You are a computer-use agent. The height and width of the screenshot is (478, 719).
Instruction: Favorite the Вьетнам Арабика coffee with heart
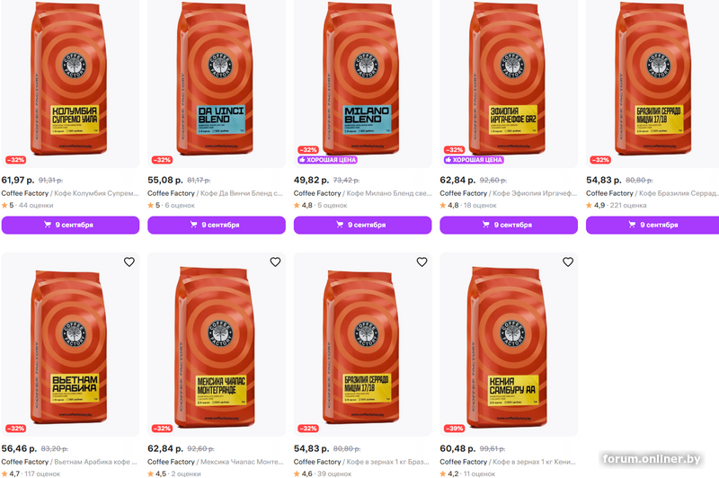(129, 262)
